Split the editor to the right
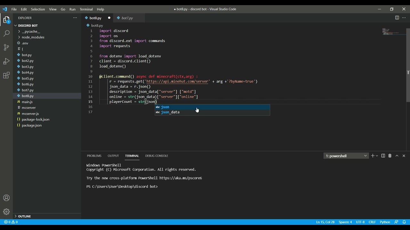The image size is (410, 230). point(397,18)
